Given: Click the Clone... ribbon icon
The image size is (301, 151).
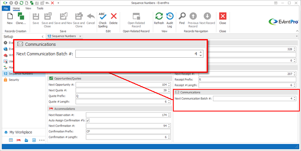Looking at the screenshot, I should click(x=21, y=19).
